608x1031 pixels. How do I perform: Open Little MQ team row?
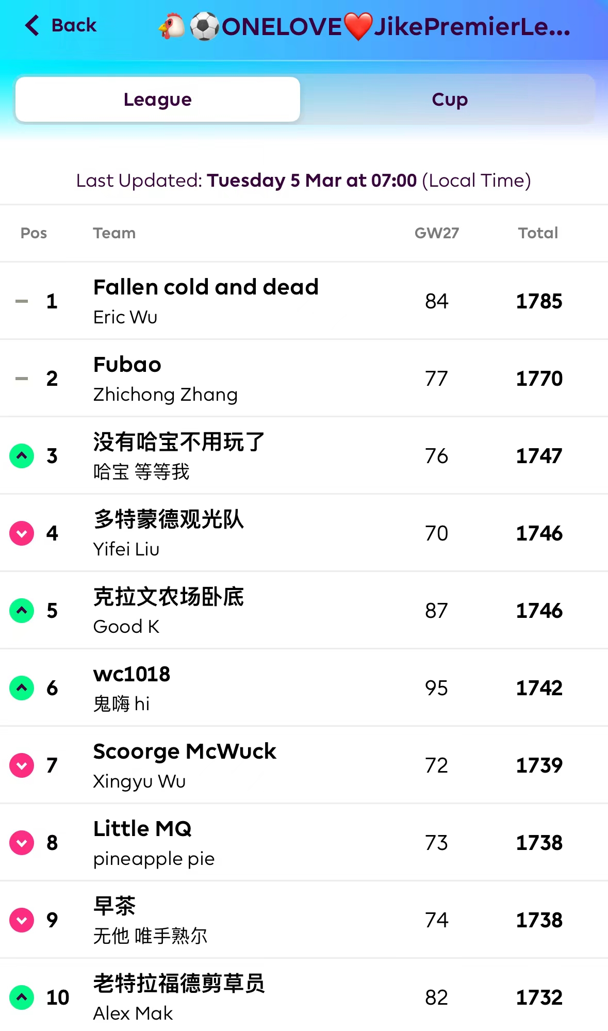tap(142, 829)
